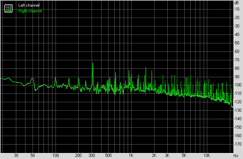Click the "-130" dB axis value
Screen dimensions: 243x159
click(238, 110)
